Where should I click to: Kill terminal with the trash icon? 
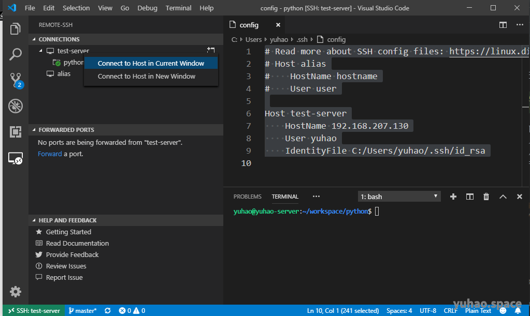point(486,197)
